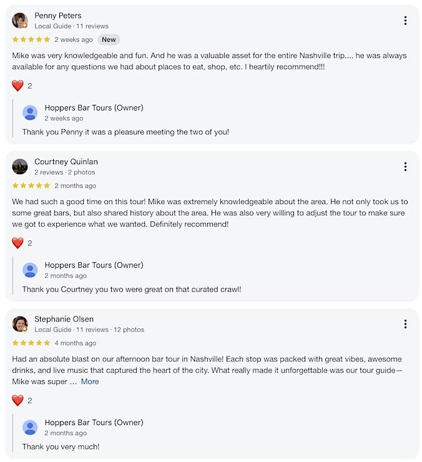Viewport: 422px width, 462px height.
Task: Click Courtney Quinlan's profile picture
Action: pyautogui.click(x=20, y=167)
